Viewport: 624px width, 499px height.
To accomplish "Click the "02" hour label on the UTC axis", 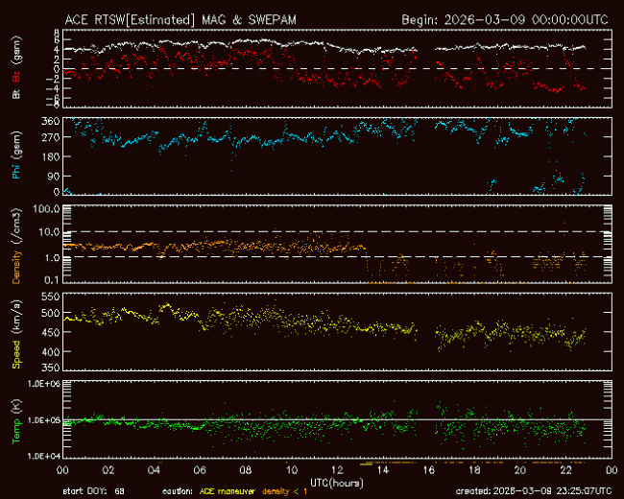I will coord(108,470).
